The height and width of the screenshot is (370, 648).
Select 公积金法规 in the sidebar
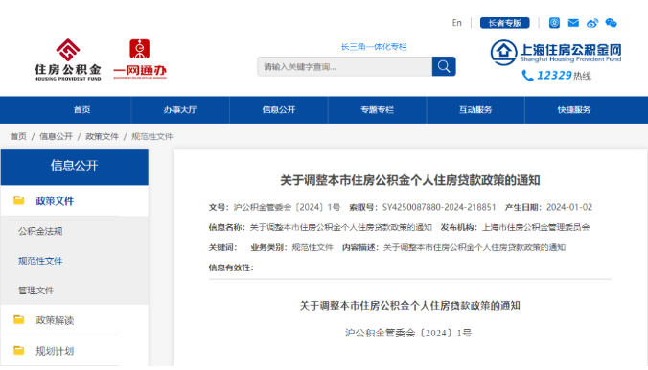(40, 231)
